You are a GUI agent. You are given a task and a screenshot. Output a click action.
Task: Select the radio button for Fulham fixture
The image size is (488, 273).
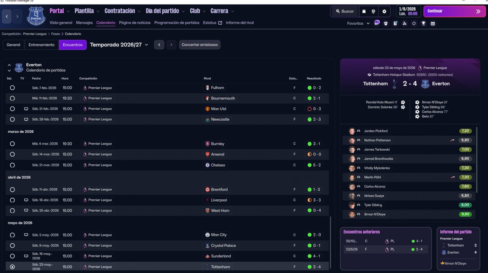pos(12,88)
